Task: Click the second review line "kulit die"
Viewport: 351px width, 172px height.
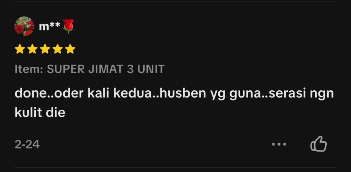Action: [x=40, y=112]
